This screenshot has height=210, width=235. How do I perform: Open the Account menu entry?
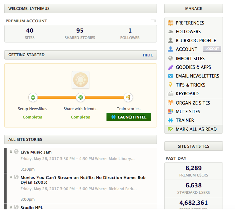[x=186, y=49]
